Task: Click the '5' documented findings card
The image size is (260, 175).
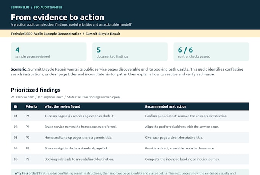Action: point(130,52)
